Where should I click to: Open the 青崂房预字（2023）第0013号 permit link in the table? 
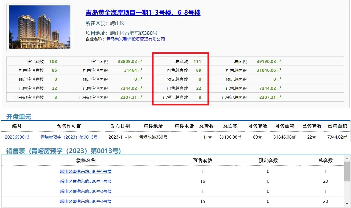(69, 137)
